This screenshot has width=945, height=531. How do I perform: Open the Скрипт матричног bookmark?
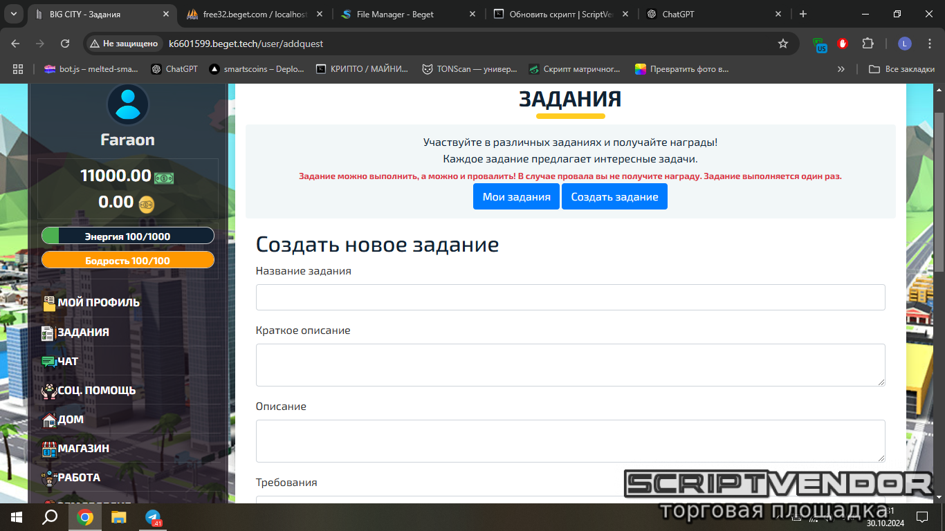(x=574, y=69)
